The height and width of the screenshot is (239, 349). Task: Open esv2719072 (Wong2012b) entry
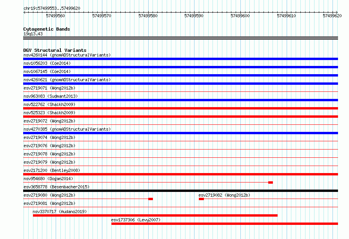[49, 121]
